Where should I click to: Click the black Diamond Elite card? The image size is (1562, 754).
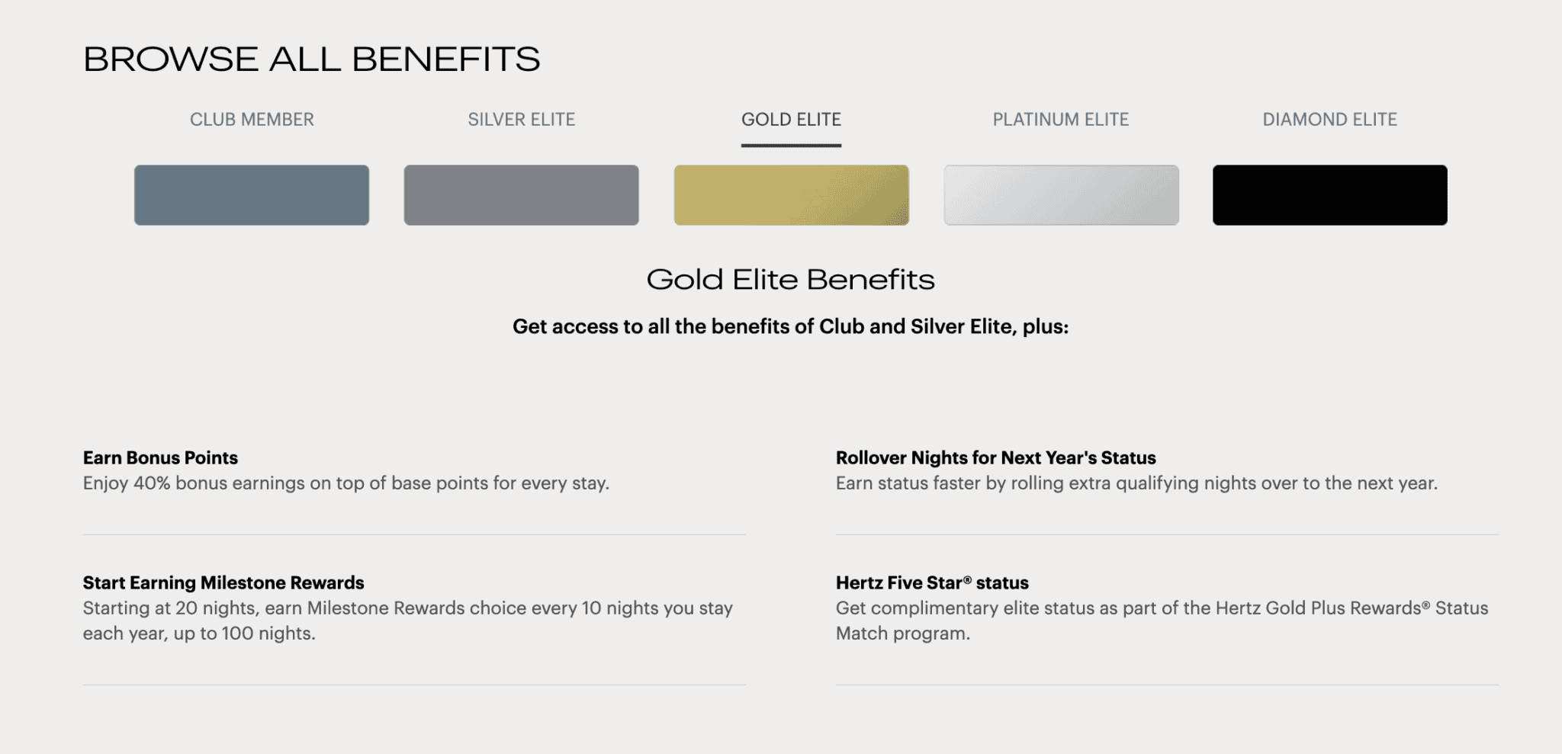pos(1330,194)
